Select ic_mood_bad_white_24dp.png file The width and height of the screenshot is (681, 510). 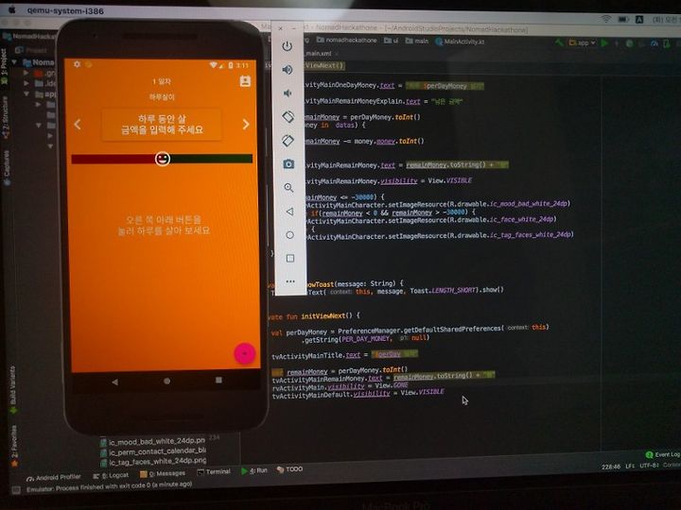click(x=152, y=441)
